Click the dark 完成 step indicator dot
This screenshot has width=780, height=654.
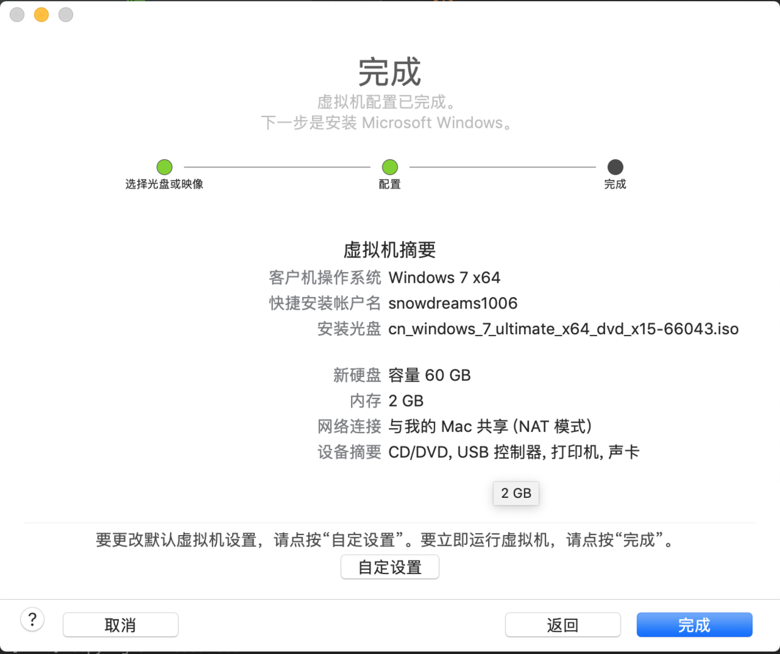click(x=615, y=167)
